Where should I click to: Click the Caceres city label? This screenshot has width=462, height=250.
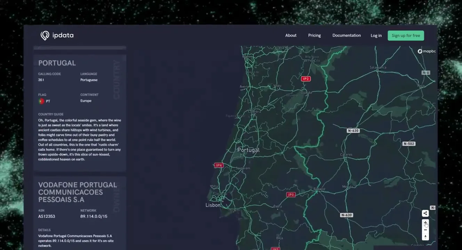click(x=346, y=155)
